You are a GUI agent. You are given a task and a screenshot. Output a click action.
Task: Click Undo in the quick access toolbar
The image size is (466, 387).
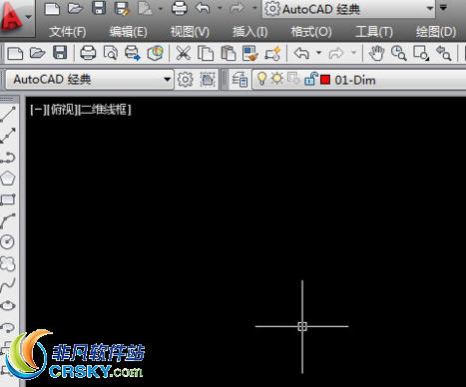pos(203,8)
